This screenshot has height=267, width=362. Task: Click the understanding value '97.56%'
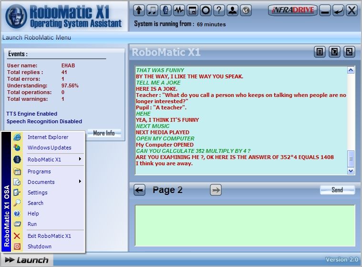(70, 85)
